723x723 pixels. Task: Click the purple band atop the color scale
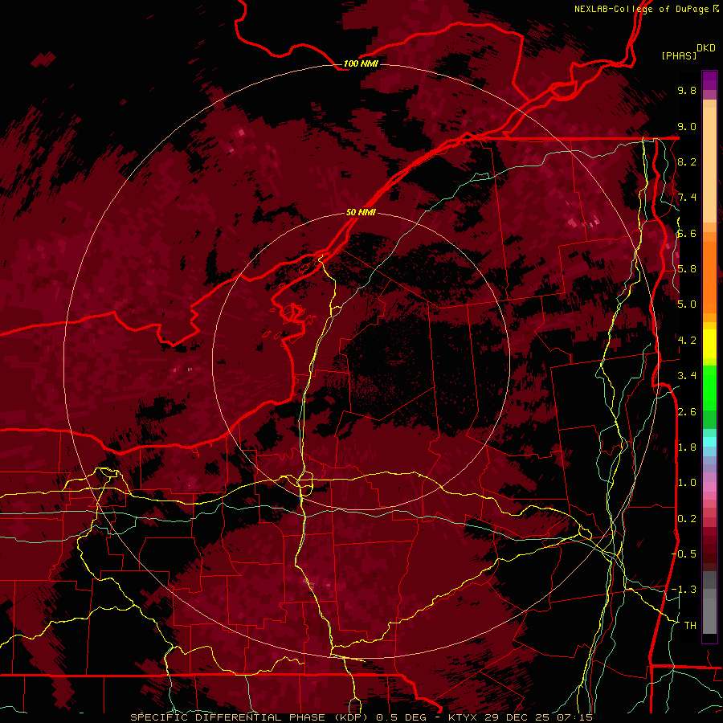(x=709, y=80)
